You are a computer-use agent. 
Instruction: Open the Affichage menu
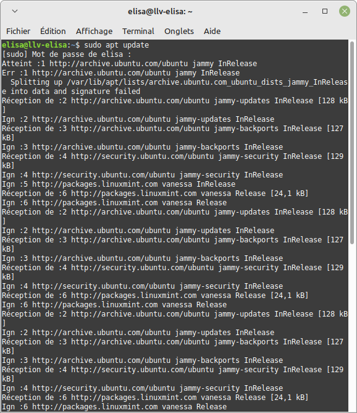(x=94, y=32)
